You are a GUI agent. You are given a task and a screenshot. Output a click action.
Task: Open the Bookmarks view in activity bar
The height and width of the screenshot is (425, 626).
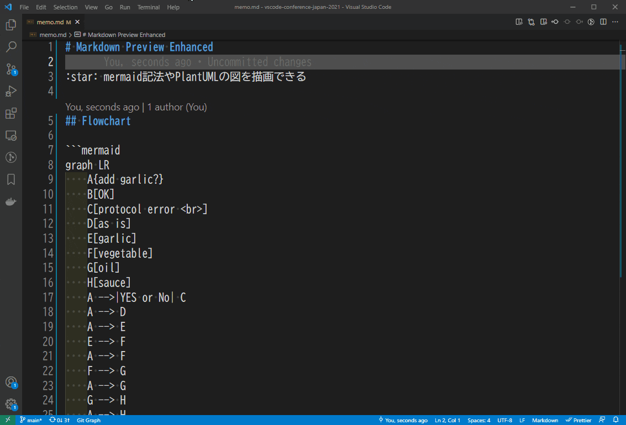pyautogui.click(x=11, y=179)
